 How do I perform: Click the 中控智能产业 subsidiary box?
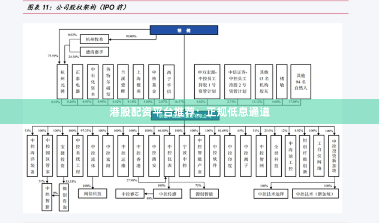(200, 156)
